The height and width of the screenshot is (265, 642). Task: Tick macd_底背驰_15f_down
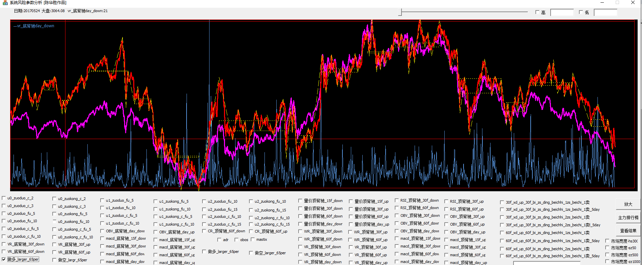[x=102, y=238]
